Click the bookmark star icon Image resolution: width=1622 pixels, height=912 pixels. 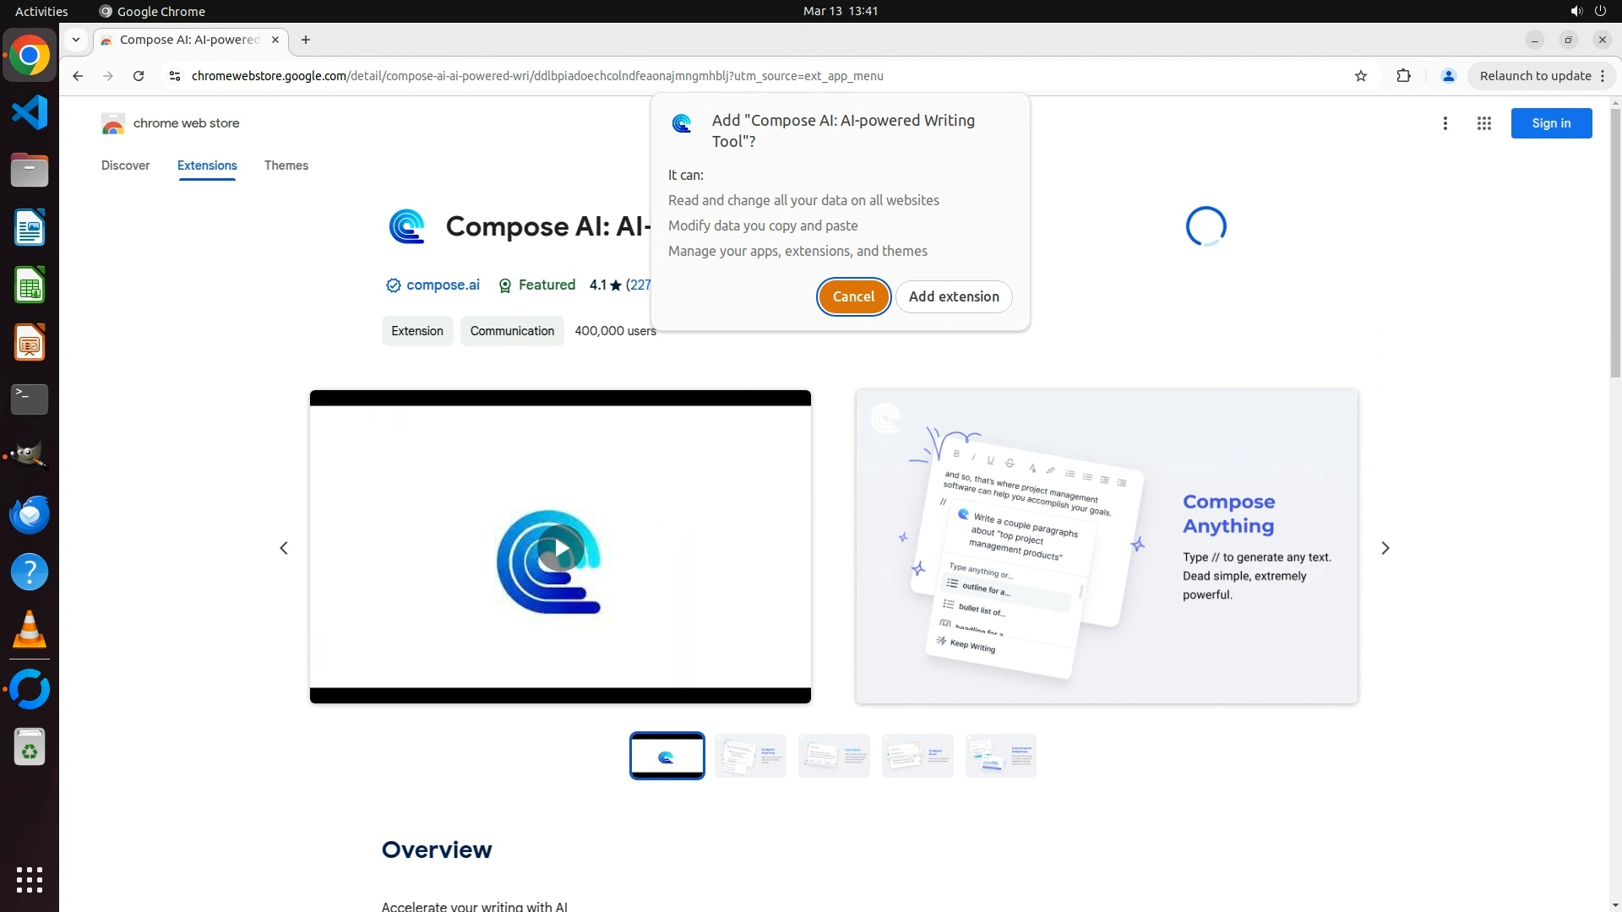click(1360, 76)
